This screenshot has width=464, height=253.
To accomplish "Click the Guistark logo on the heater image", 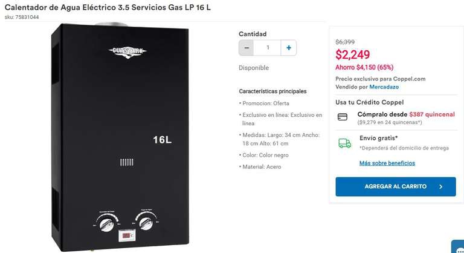I will pyautogui.click(x=127, y=52).
